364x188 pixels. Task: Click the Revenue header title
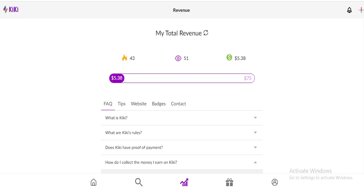pyautogui.click(x=181, y=10)
